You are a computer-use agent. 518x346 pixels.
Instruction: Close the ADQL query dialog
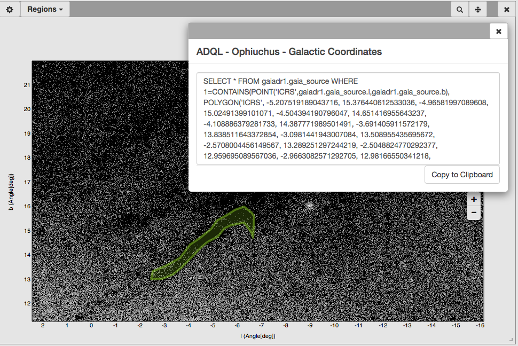click(498, 32)
